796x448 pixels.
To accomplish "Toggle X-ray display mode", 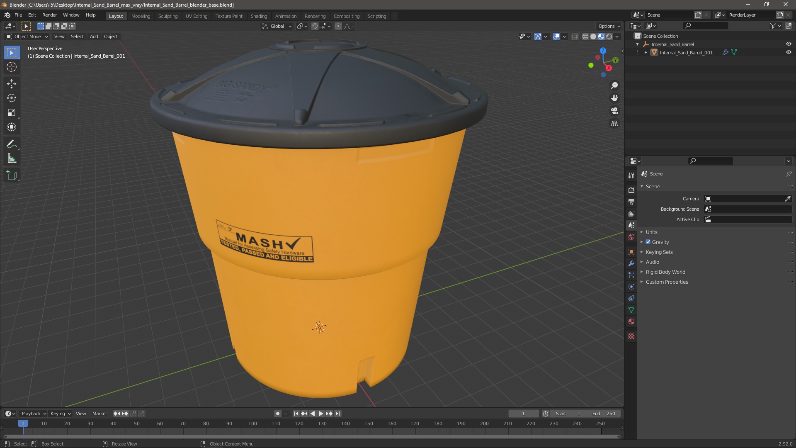I will 575,37.
